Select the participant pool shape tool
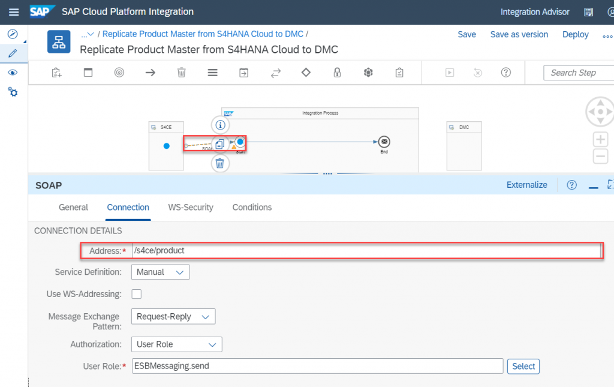The image size is (614, 387). pos(88,73)
